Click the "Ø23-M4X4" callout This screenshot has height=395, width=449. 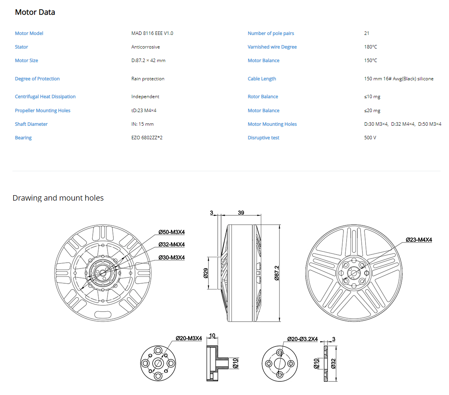coord(419,240)
